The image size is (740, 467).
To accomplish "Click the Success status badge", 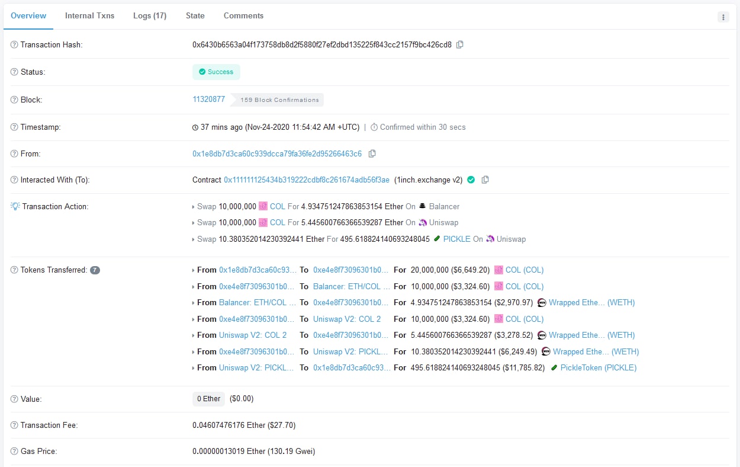I will point(216,72).
